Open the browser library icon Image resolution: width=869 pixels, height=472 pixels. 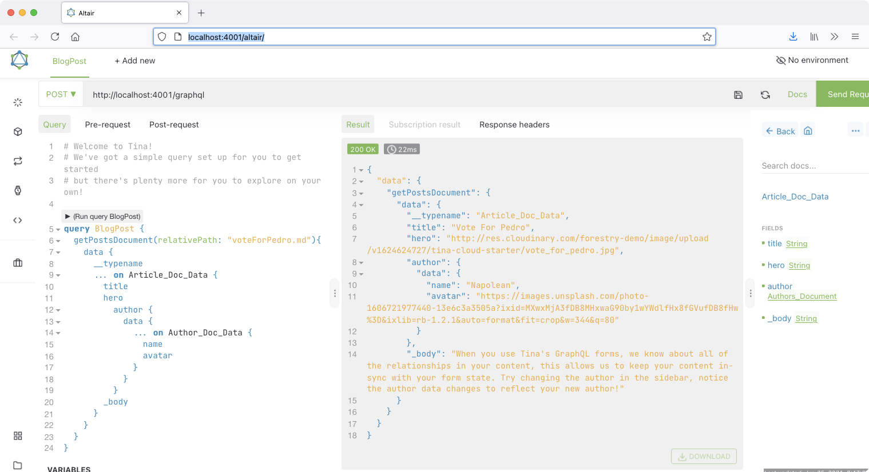click(x=814, y=37)
